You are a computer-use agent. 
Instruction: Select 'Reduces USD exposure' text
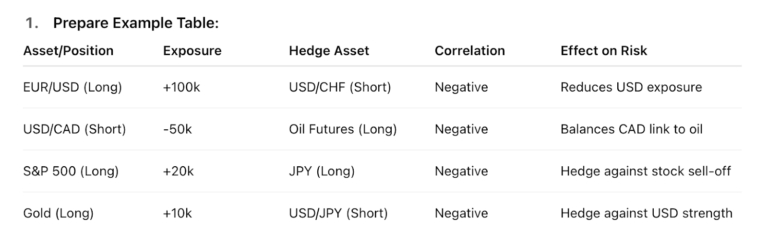(x=631, y=87)
